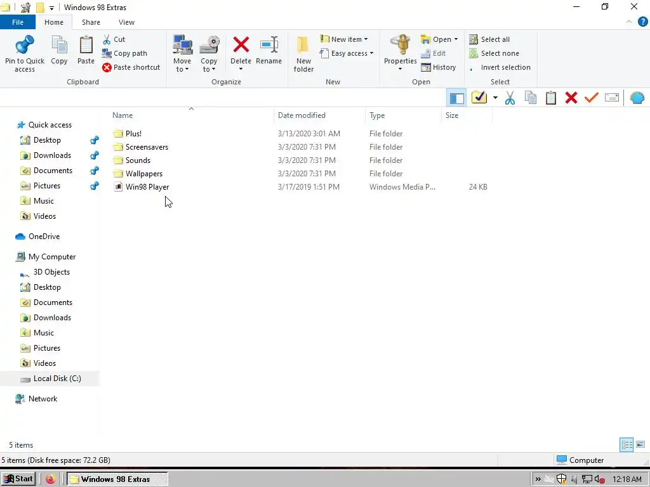
Task: Click the red X Delete icon
Action: tap(241, 45)
